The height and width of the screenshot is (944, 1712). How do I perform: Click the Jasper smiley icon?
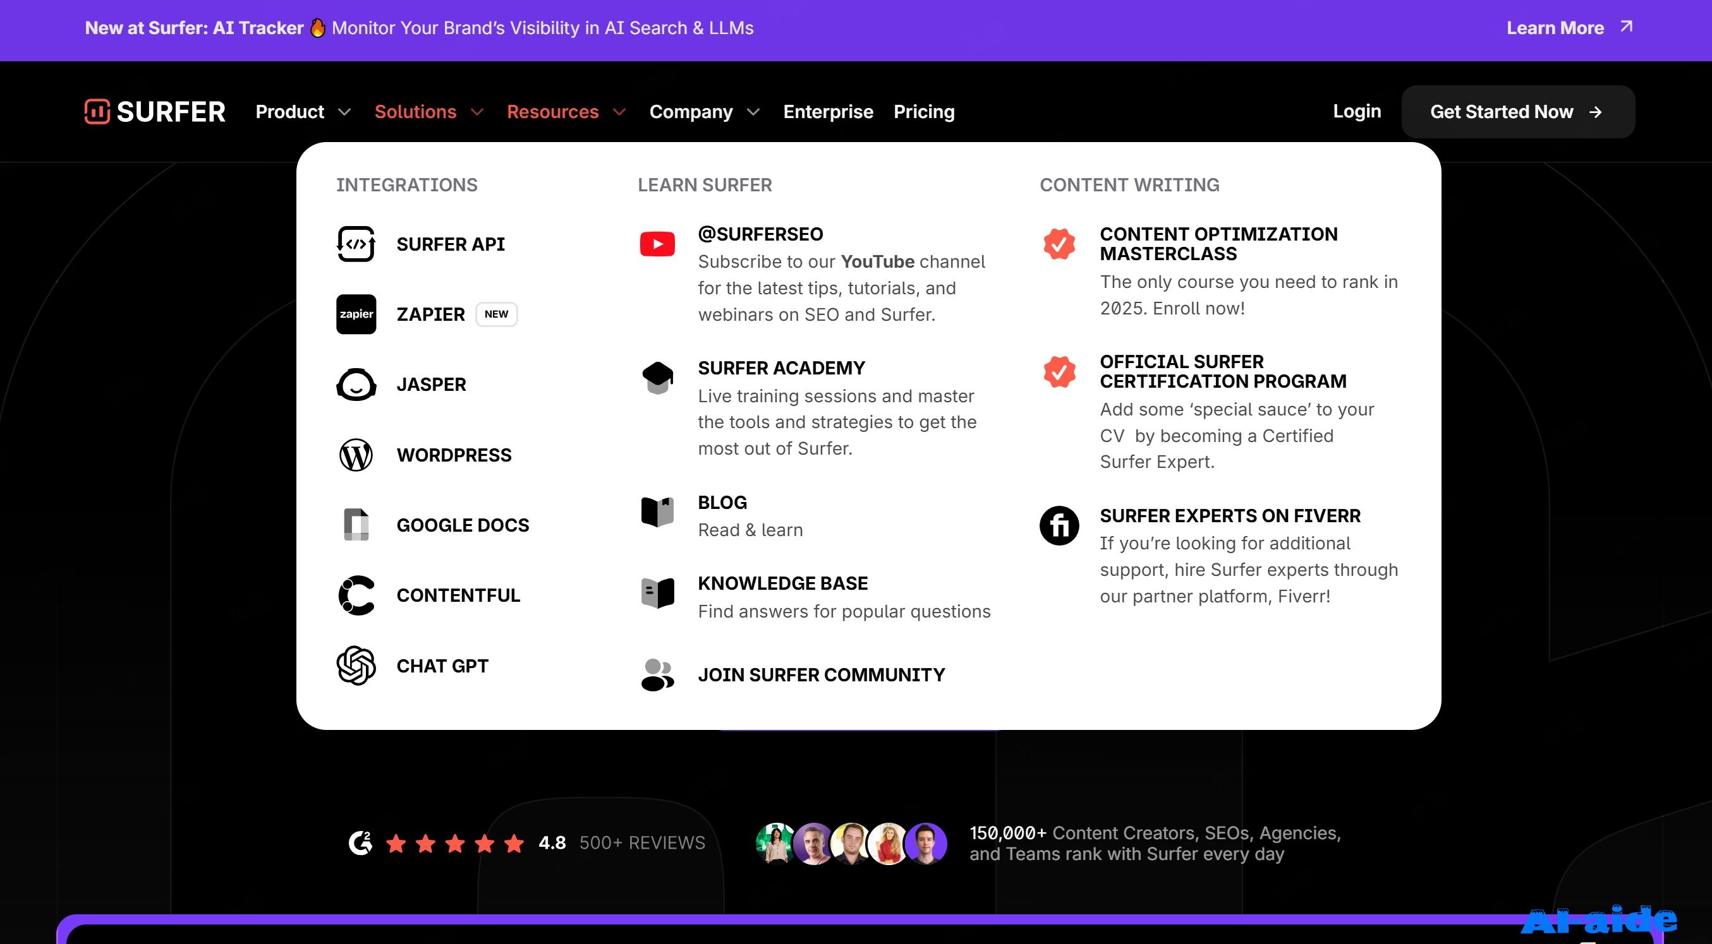tap(356, 385)
